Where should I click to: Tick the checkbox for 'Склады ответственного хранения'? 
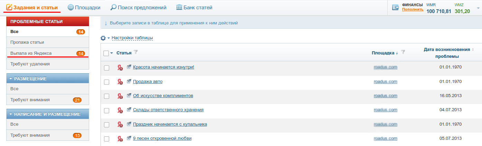[x=107, y=111]
